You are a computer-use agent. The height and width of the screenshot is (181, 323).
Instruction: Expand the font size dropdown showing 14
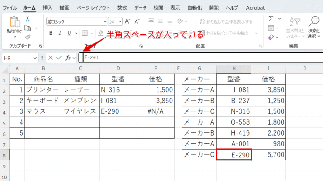119,21
